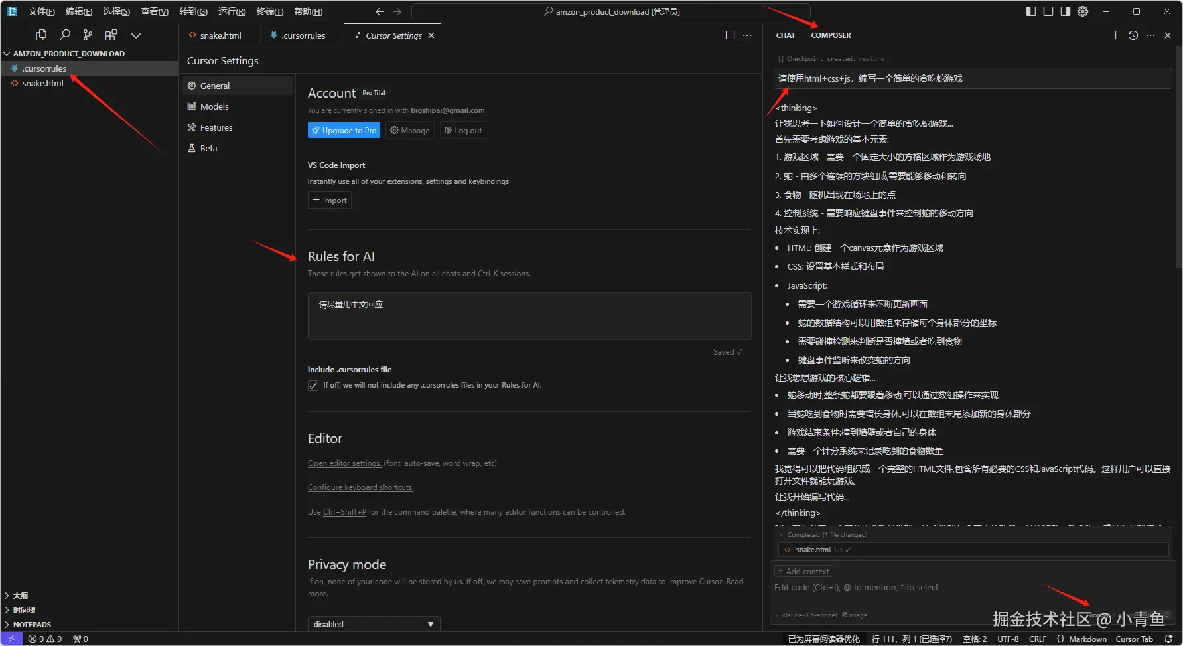Viewport: 1183px width, 646px height.
Task: Expand the NOTEPADS section
Action: click(90, 625)
